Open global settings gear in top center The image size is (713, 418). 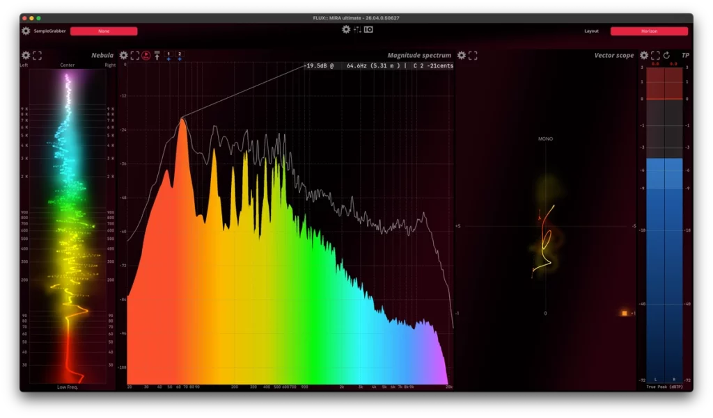point(346,29)
